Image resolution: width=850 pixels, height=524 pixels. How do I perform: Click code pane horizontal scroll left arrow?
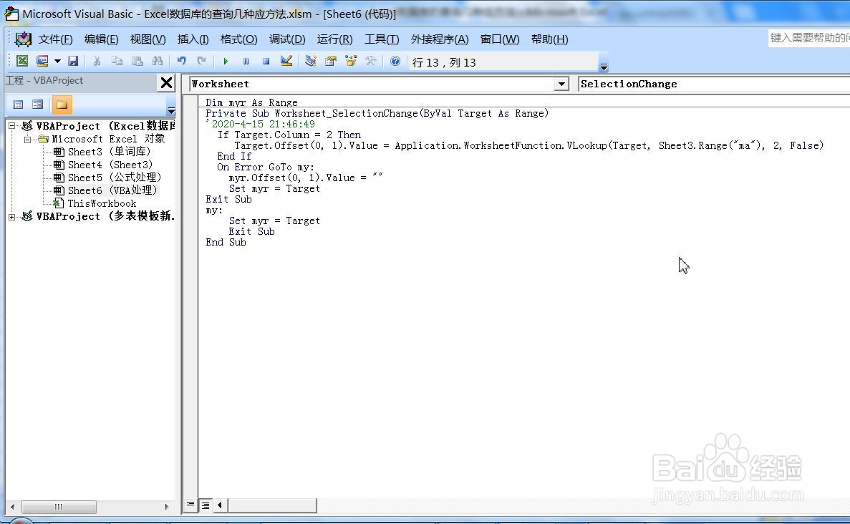220,505
